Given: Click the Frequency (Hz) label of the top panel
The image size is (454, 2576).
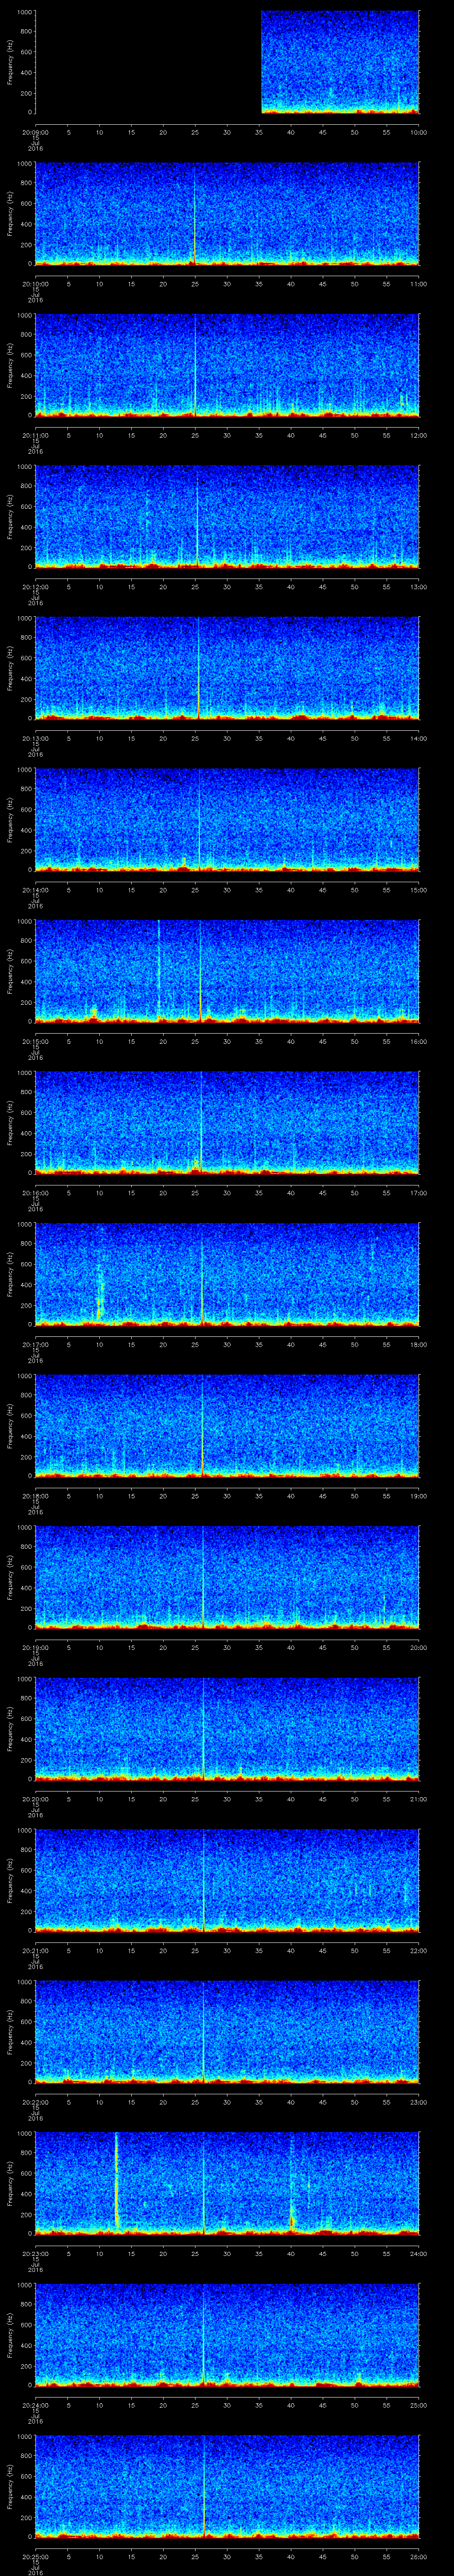Looking at the screenshot, I should (x=10, y=62).
